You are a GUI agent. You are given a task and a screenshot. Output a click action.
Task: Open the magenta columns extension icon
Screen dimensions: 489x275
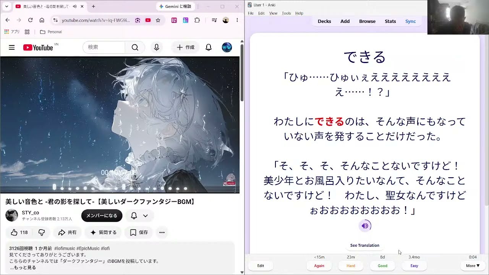click(x=174, y=20)
